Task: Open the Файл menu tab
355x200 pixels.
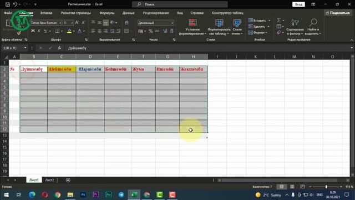Action: (8, 13)
